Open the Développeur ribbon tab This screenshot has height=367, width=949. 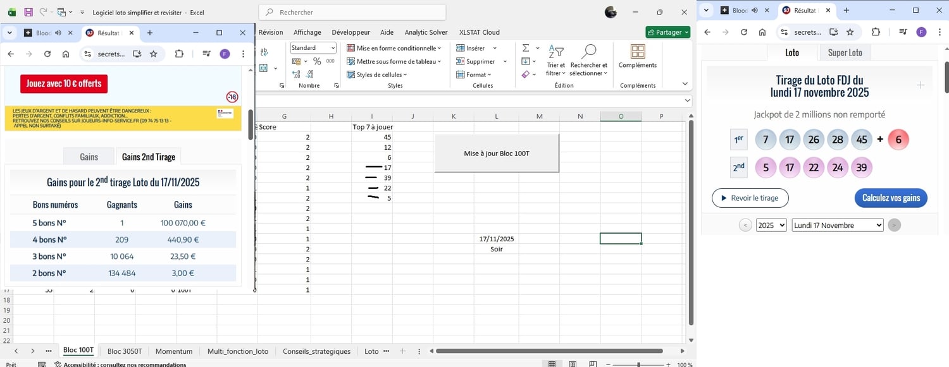pos(350,32)
